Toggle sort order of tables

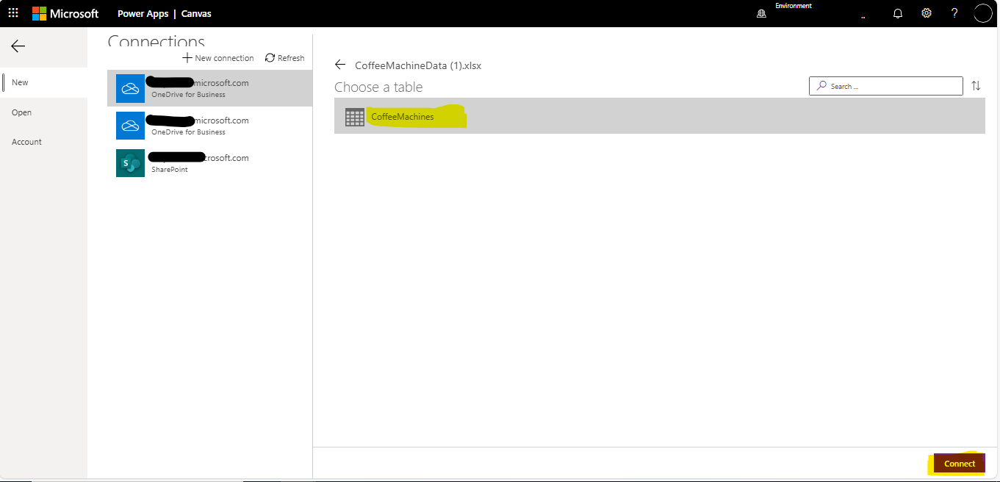pyautogui.click(x=976, y=86)
